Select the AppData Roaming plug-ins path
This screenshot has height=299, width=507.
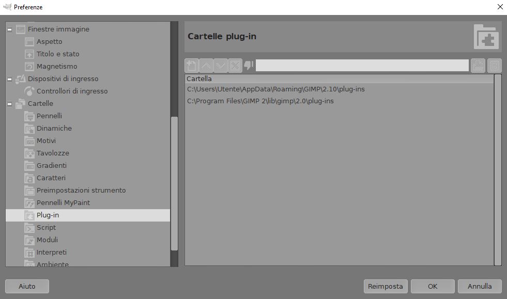point(276,89)
